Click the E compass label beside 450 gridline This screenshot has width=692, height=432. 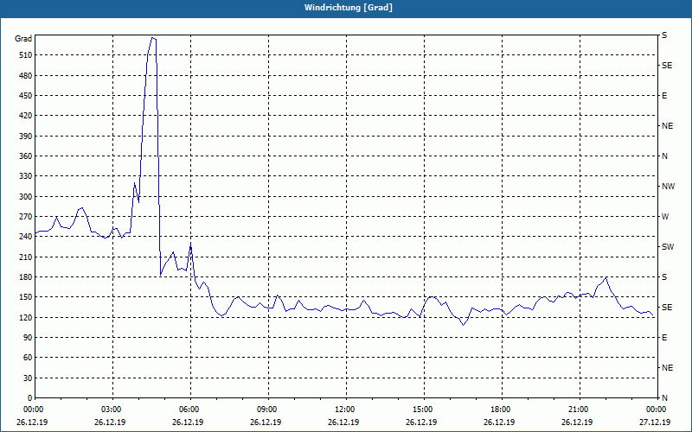pos(664,96)
